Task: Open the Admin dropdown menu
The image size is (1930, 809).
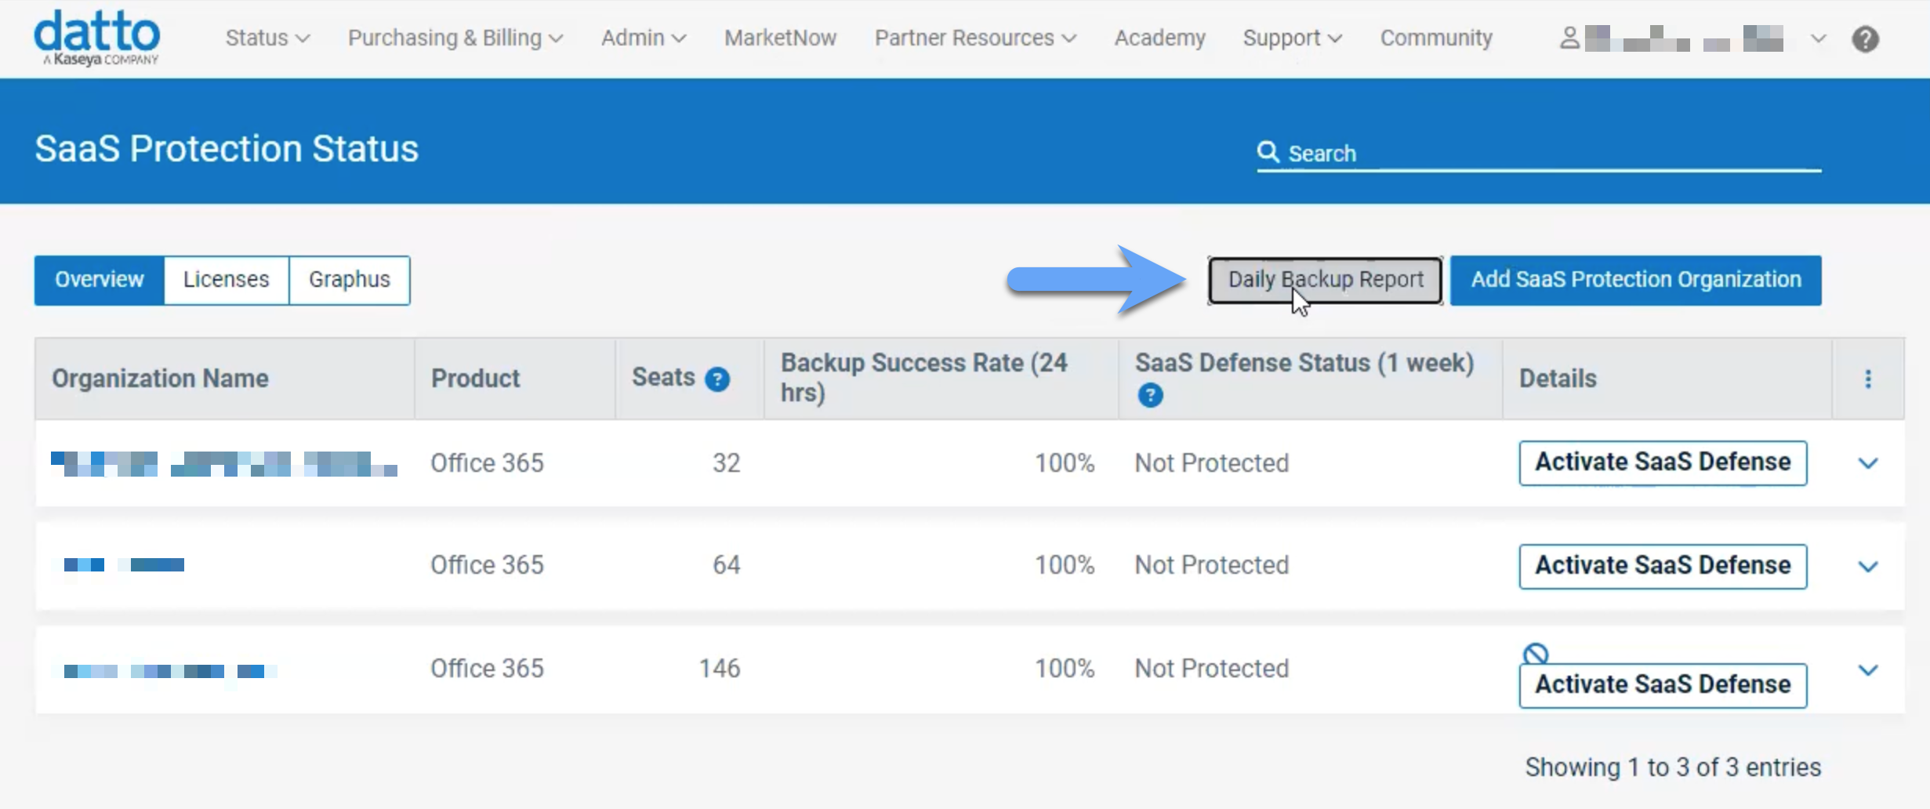Action: pyautogui.click(x=644, y=38)
